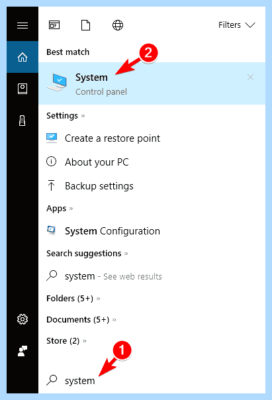
Task: Click the About your PC info icon
Action: 51,162
